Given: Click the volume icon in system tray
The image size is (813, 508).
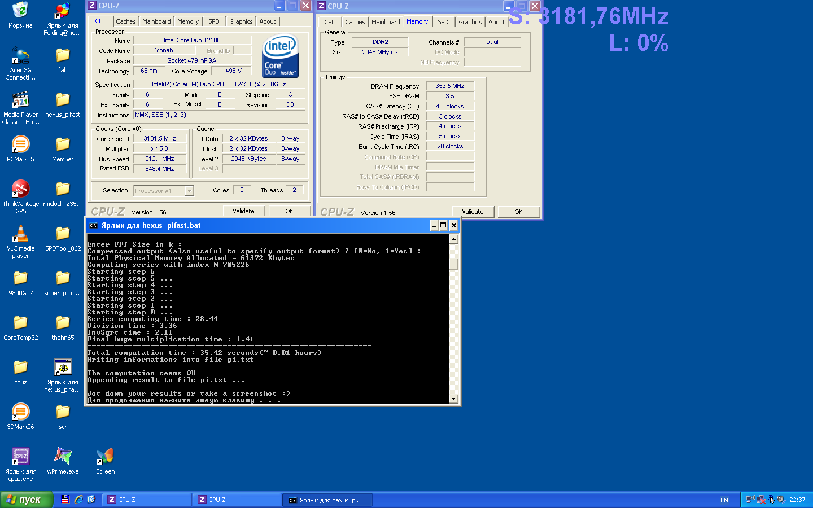Looking at the screenshot, I should pos(780,500).
